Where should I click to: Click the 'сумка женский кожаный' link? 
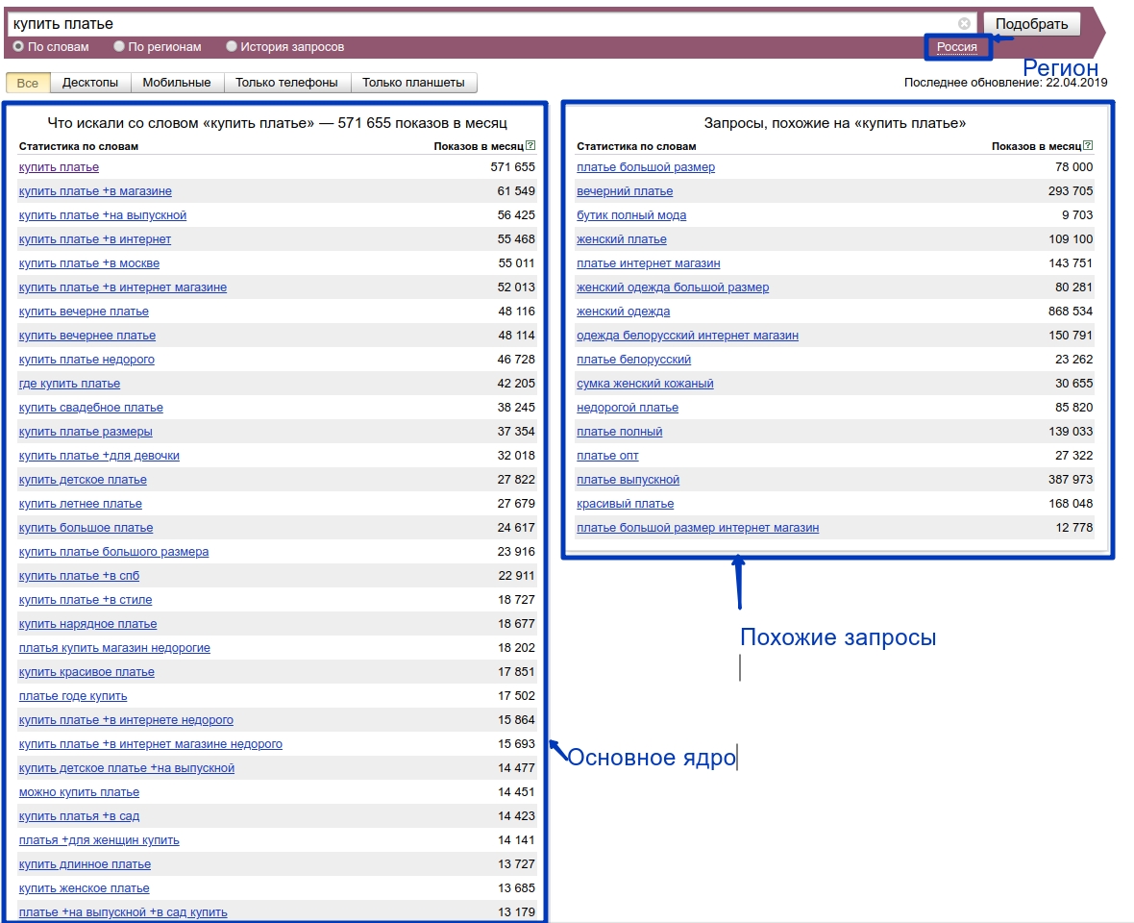[645, 384]
